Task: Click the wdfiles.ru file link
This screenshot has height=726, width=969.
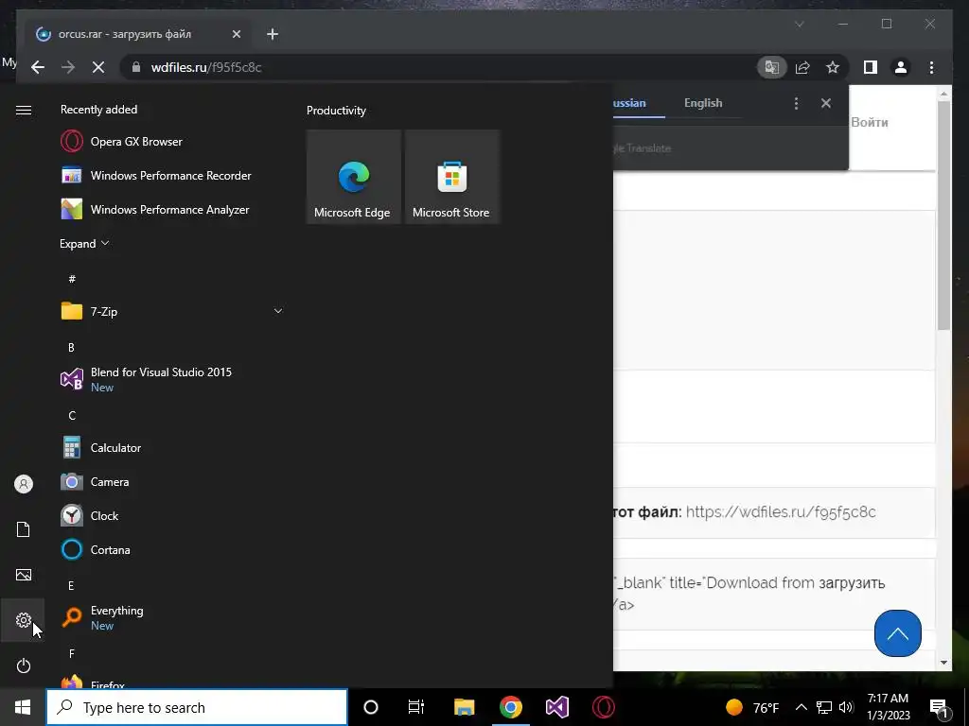Action: pyautogui.click(x=781, y=511)
